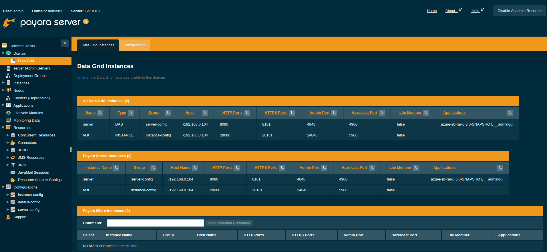Click the JavaMail Sessions envelope icon
Screen dimensions: 547x252
[x=13, y=172]
